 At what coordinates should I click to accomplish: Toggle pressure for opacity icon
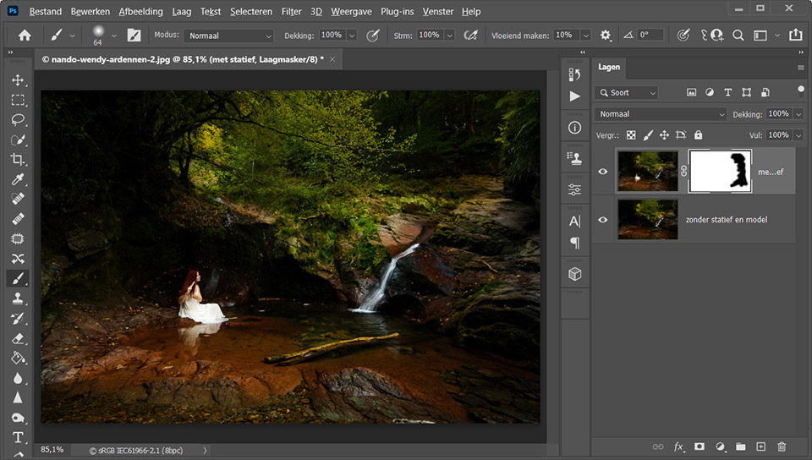tap(372, 36)
